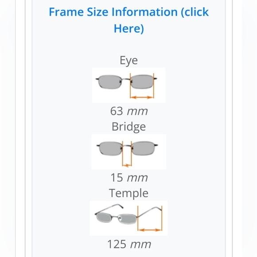The image size is (257, 257).
Task: Click the orange arrow under the eye lens
Action: (142, 97)
